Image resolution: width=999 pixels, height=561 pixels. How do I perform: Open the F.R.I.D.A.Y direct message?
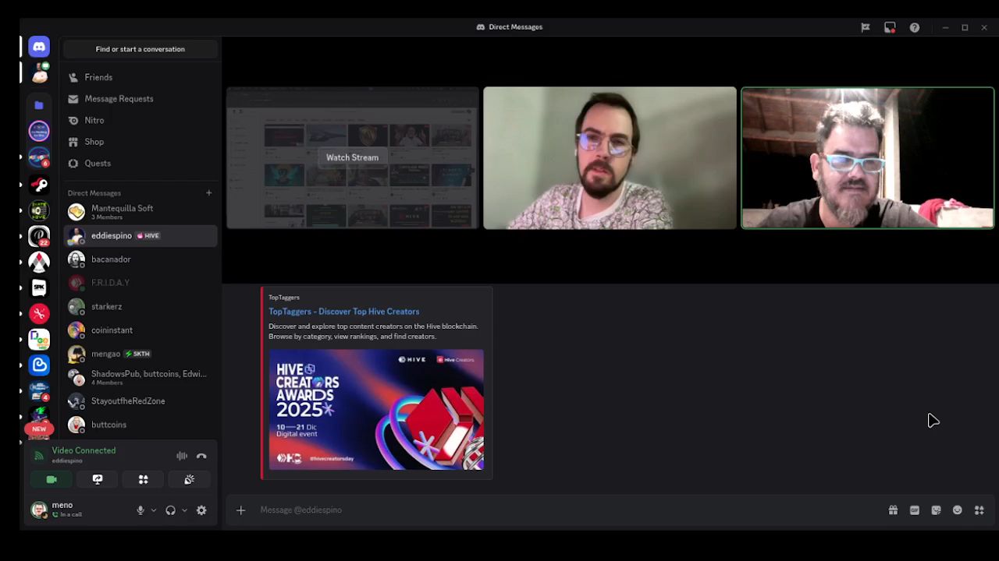click(x=140, y=283)
